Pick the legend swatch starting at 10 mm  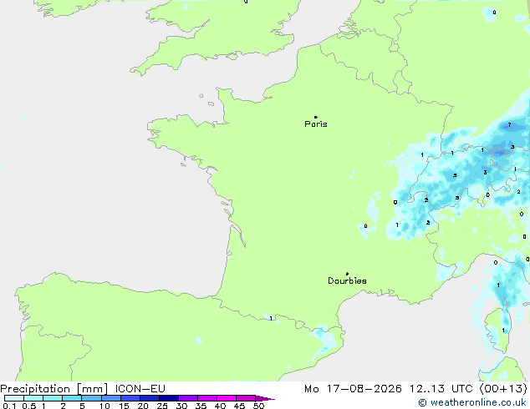point(111,398)
